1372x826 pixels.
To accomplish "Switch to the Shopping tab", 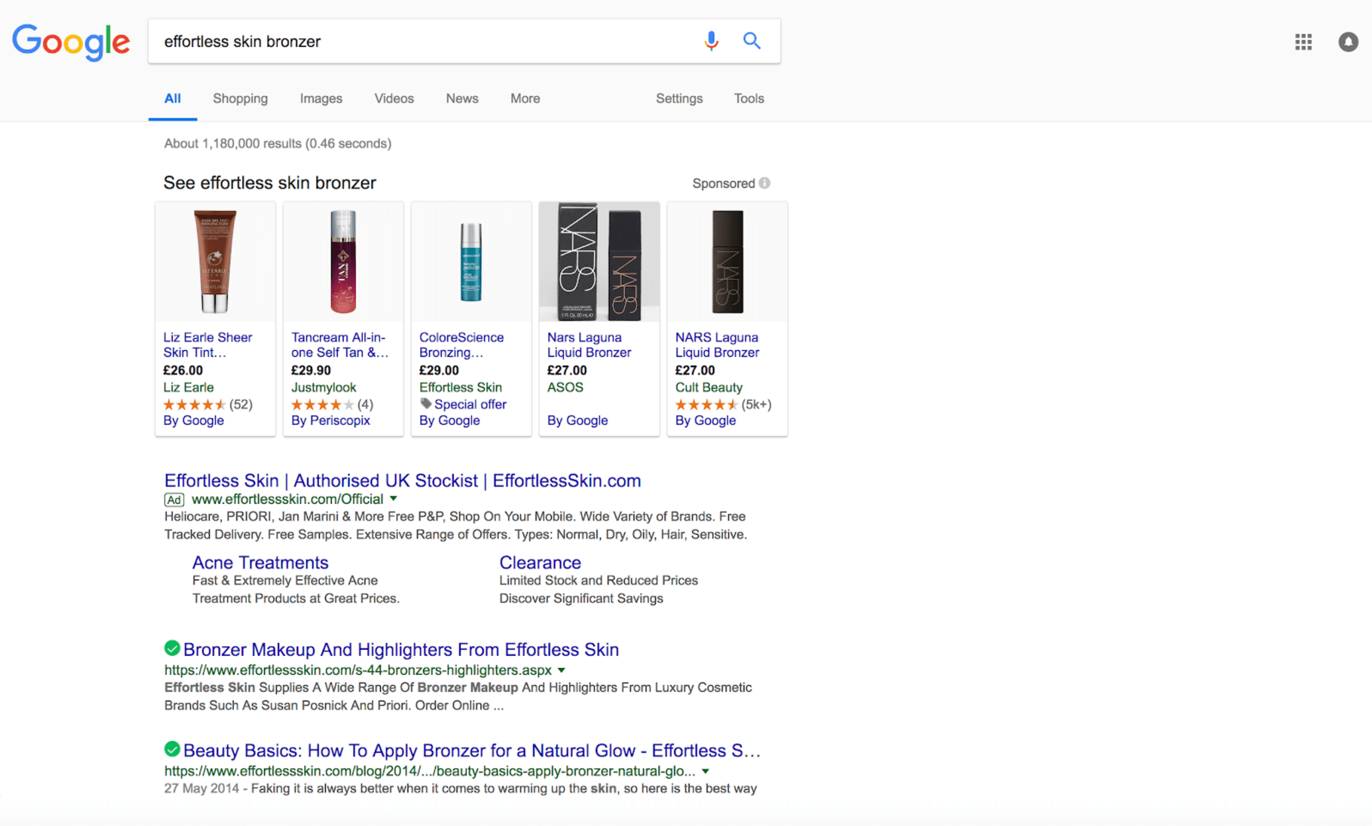I will (240, 98).
